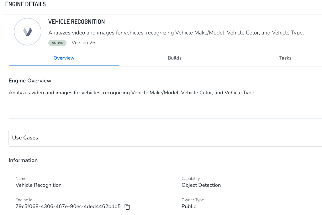Click the Owner Type field label

(193, 200)
